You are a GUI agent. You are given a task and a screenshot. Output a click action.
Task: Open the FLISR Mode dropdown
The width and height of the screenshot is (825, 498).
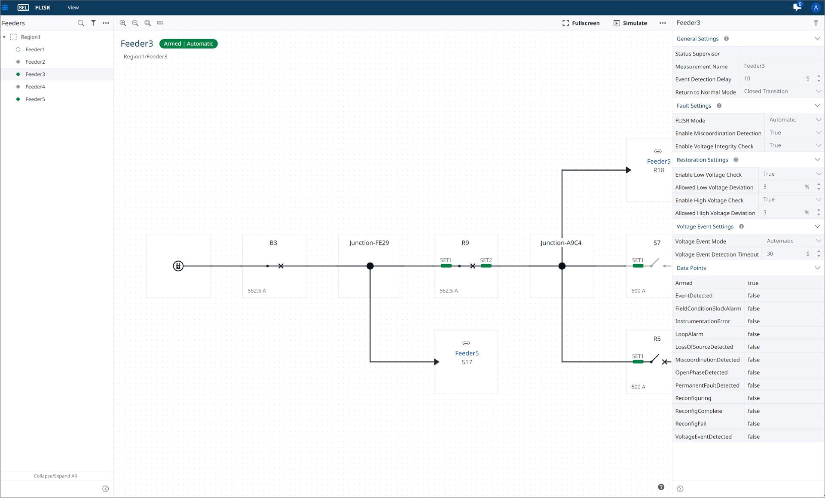point(794,120)
